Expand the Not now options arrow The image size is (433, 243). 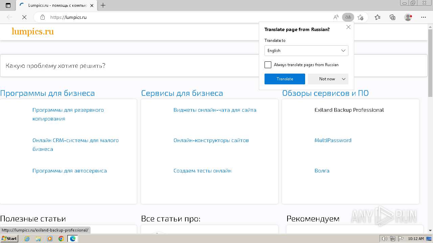[x=344, y=79]
